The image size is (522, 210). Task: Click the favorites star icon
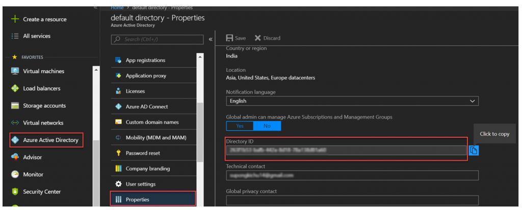[x=14, y=57]
